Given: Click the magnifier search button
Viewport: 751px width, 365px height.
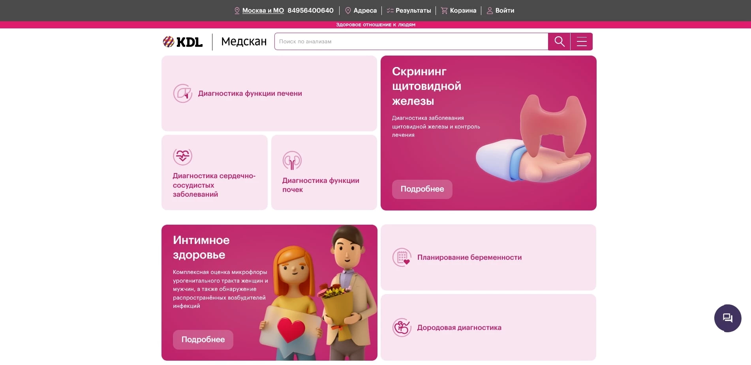Looking at the screenshot, I should coord(559,41).
